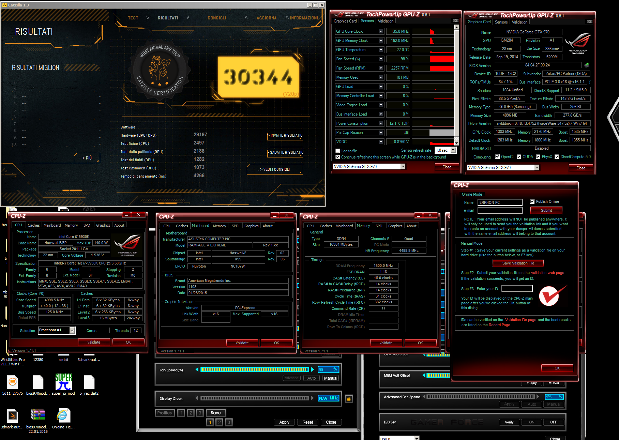Open Caches tab in CPU-Z CPU window
Image resolution: width=619 pixels, height=440 pixels.
click(x=33, y=225)
